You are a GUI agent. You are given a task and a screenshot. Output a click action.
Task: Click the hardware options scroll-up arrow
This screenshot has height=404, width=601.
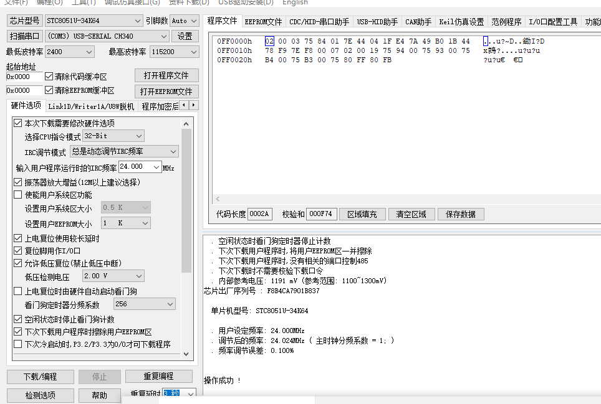pos(186,124)
